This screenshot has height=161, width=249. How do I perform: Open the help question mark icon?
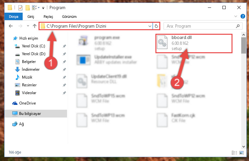243,16
